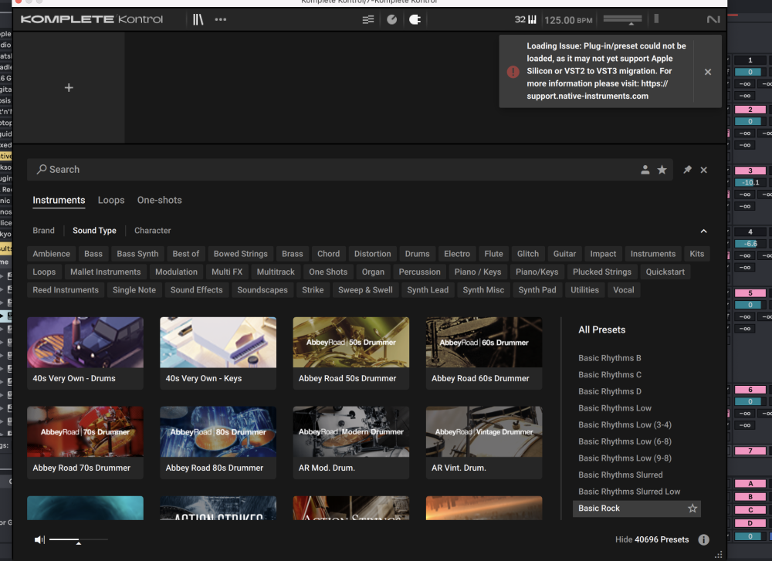
Task: Switch to Loops tab
Action: pyautogui.click(x=111, y=201)
